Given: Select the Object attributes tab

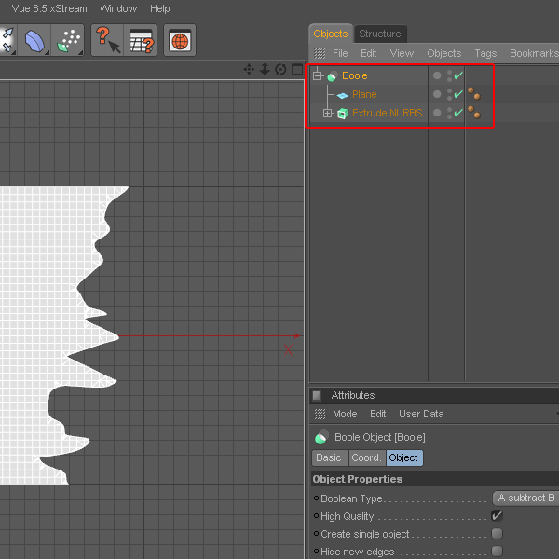Looking at the screenshot, I should click(x=404, y=457).
